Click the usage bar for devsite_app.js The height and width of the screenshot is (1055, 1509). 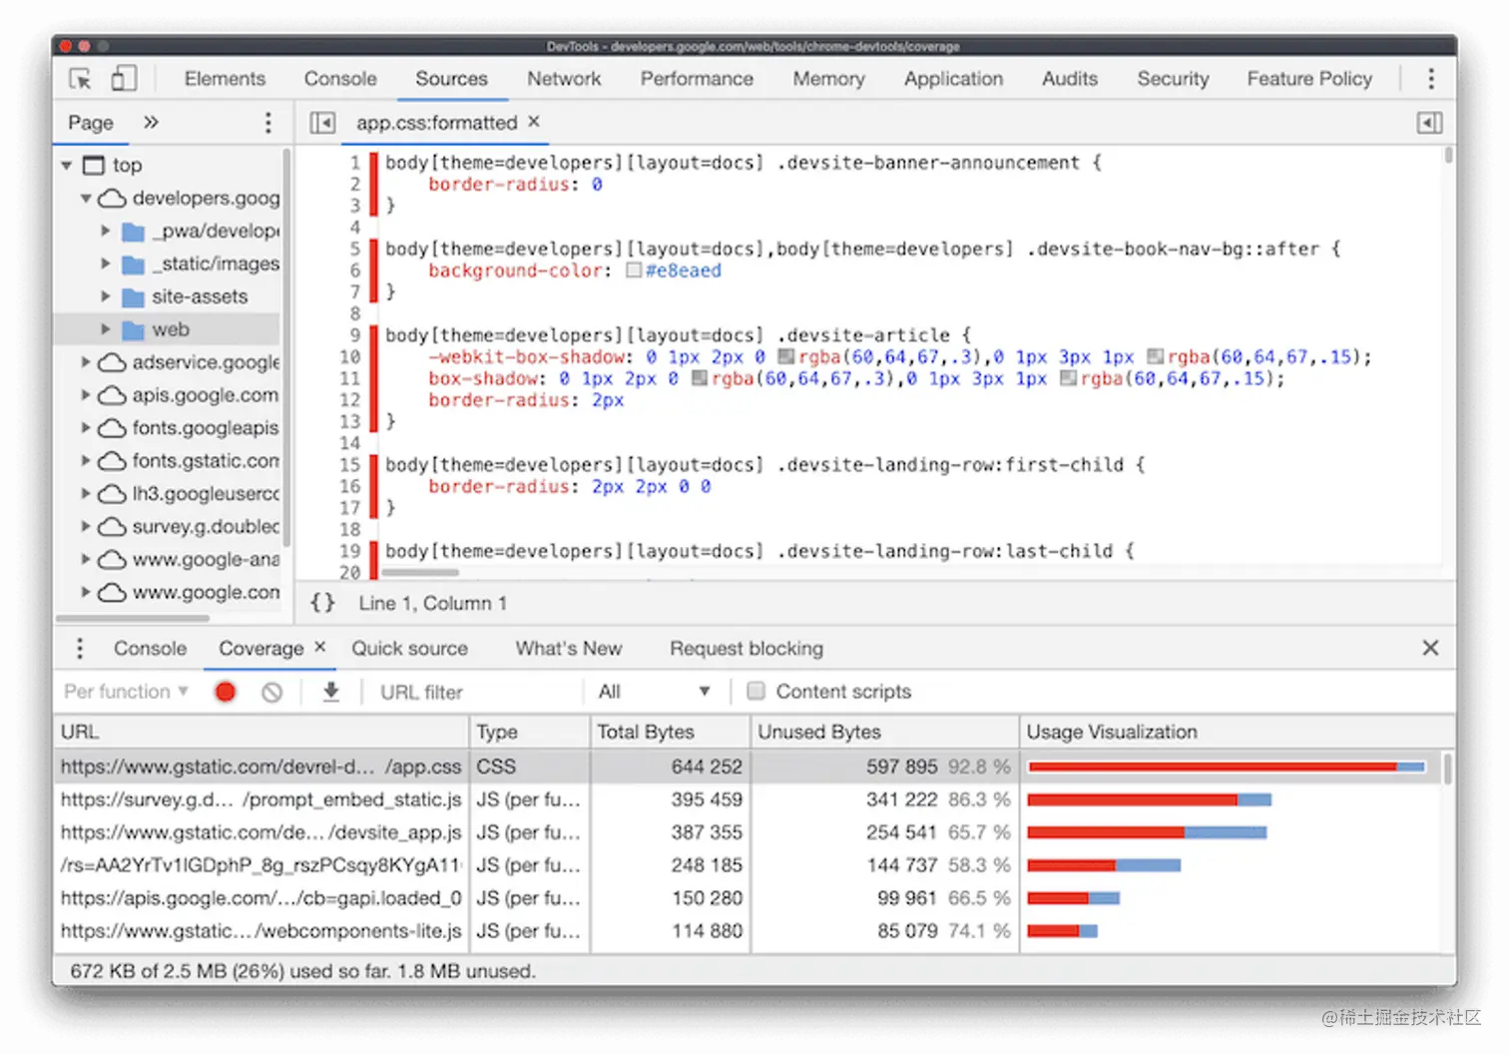1147,832
